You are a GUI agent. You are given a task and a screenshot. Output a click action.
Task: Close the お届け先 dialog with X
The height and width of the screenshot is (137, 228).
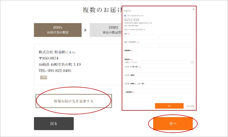click(x=193, y=9)
